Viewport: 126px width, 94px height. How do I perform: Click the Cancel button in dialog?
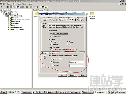click(72, 75)
